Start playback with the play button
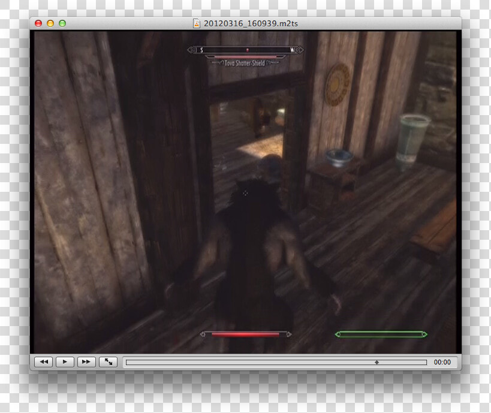Image resolution: width=491 pixels, height=413 pixels. (x=65, y=361)
